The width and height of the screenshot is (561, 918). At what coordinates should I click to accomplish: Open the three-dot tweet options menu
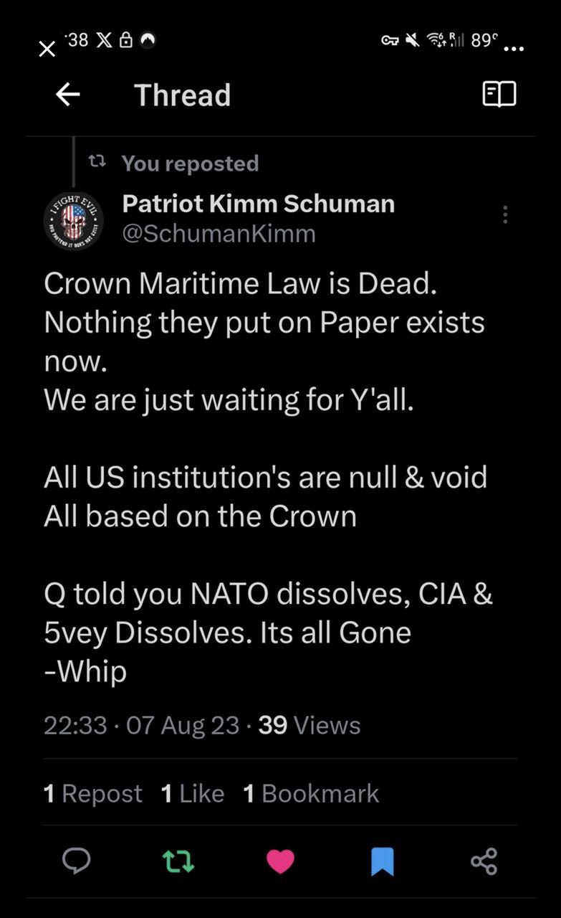[505, 214]
